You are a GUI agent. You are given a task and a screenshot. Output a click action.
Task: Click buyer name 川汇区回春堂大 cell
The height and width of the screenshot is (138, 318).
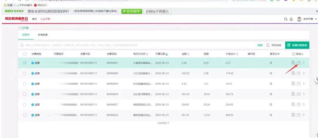[143, 73]
